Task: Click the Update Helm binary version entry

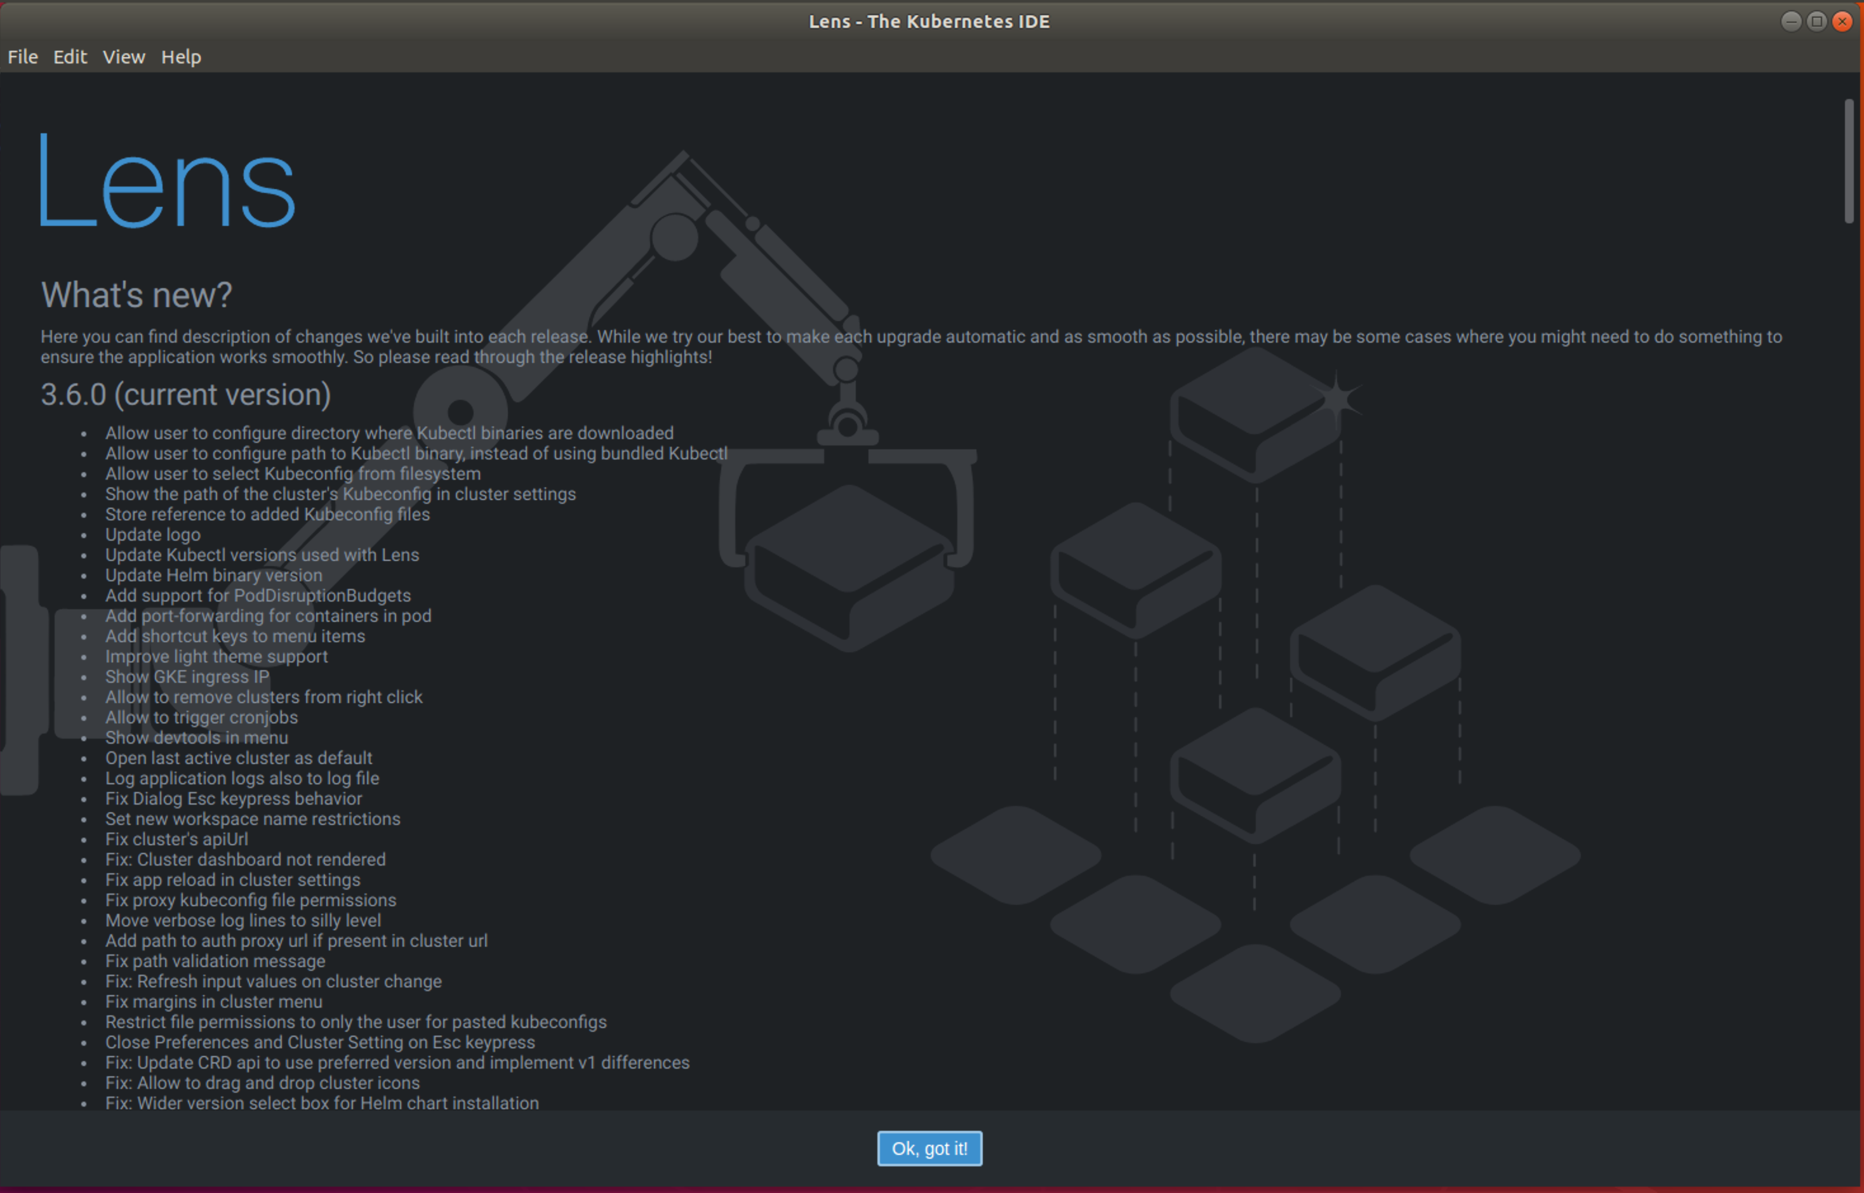Action: point(213,575)
